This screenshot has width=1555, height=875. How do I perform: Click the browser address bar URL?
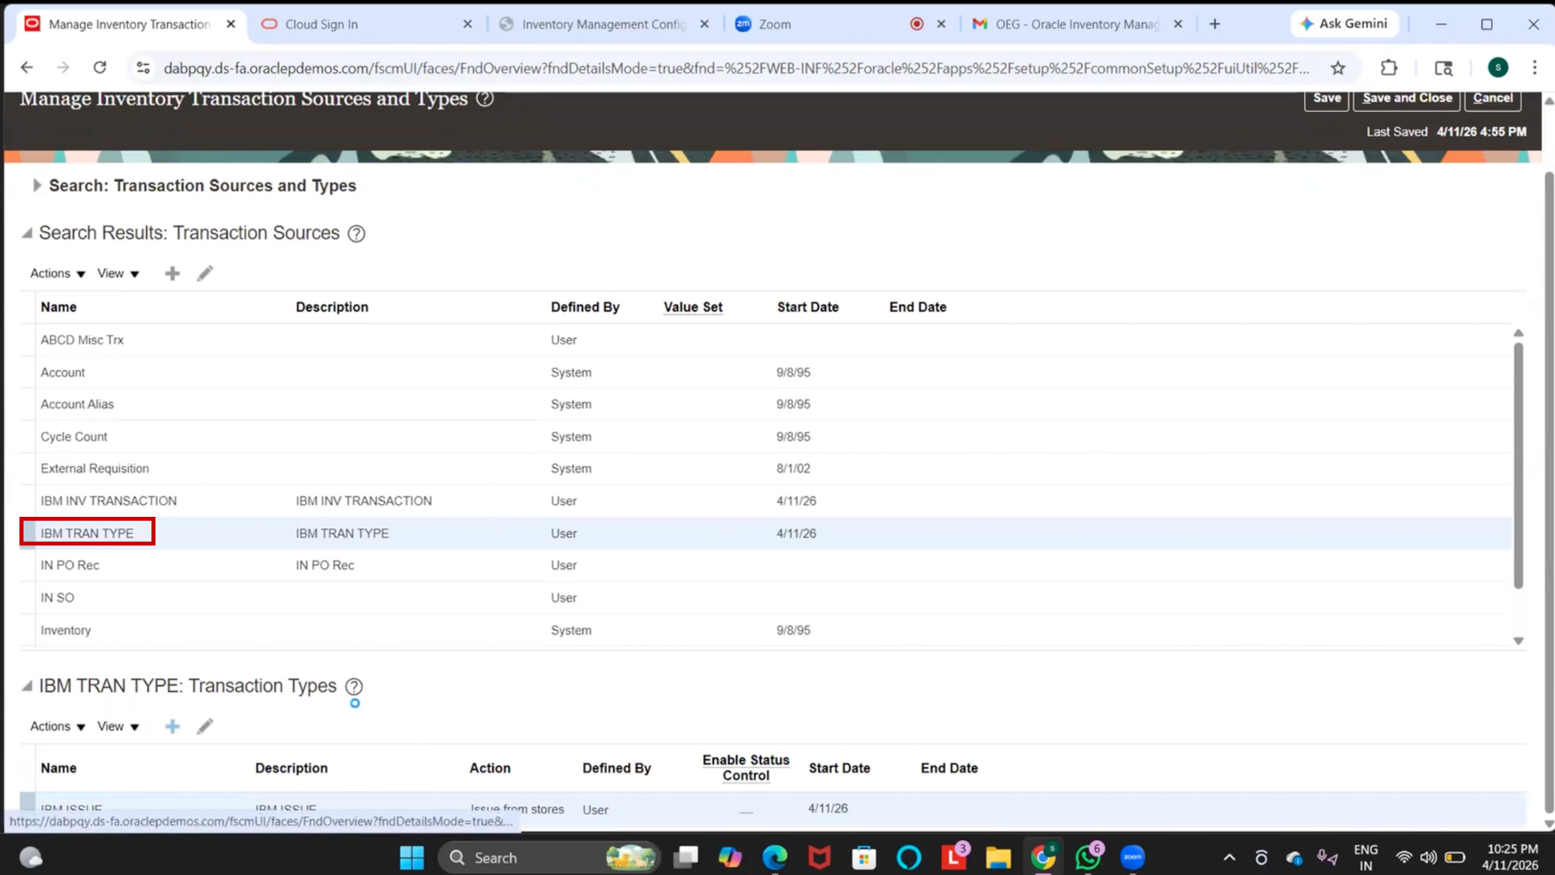[x=735, y=68]
